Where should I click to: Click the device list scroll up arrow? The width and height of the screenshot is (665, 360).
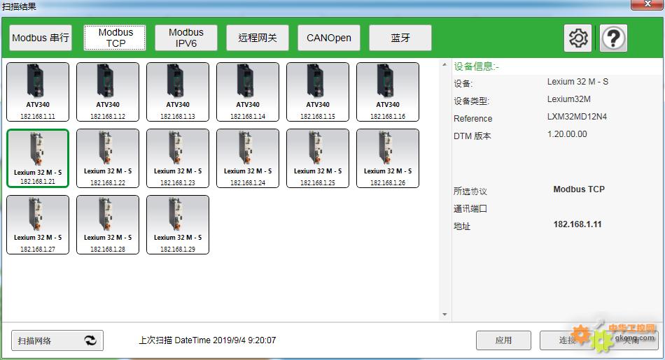pyautogui.click(x=444, y=65)
